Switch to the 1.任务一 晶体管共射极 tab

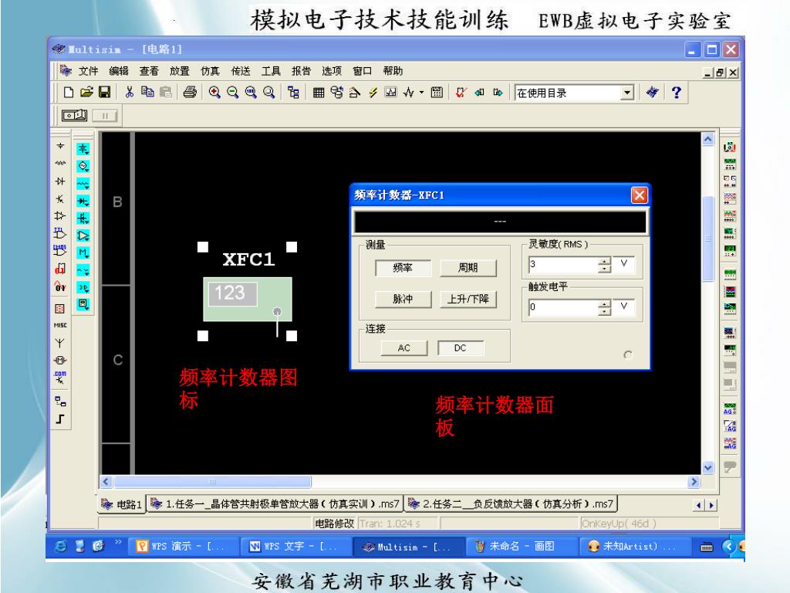coord(275,503)
